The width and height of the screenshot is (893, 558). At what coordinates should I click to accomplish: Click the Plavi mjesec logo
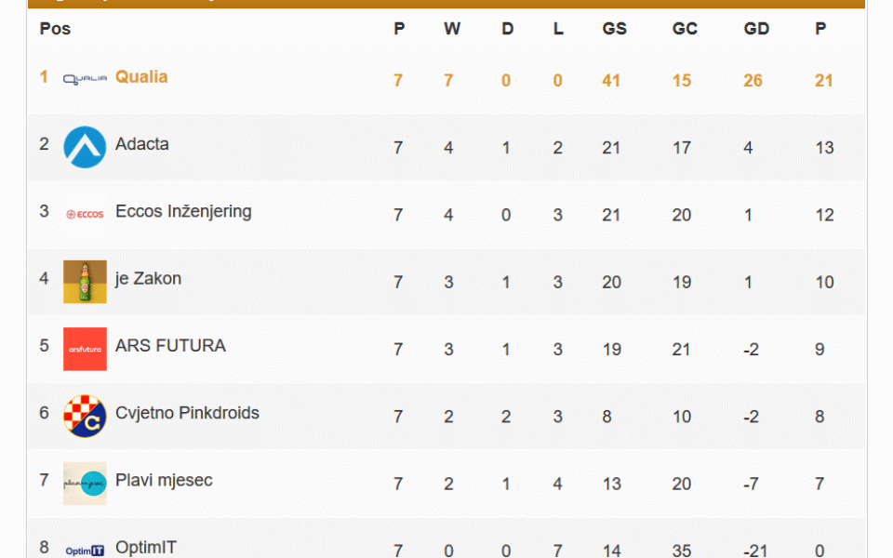[x=85, y=484]
